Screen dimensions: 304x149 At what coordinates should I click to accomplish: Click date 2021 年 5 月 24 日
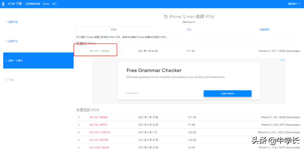click(x=148, y=124)
